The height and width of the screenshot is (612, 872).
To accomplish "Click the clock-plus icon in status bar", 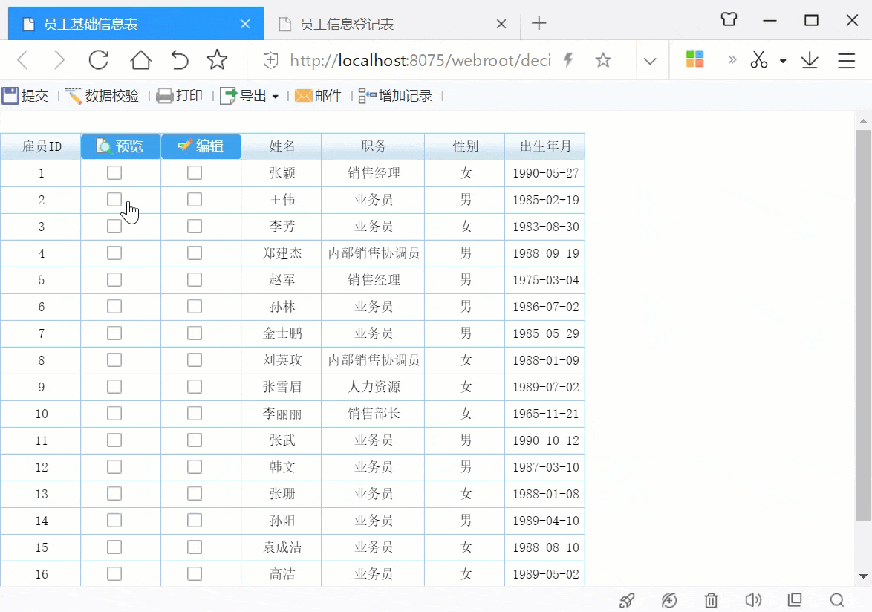I will (x=669, y=600).
